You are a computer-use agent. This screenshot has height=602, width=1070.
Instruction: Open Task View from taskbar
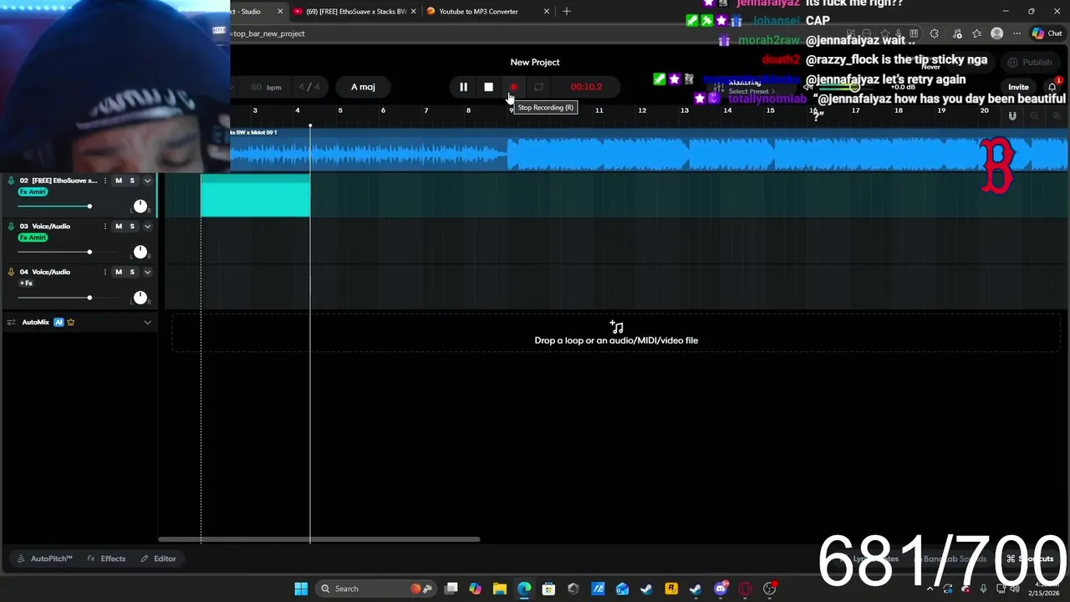451,589
